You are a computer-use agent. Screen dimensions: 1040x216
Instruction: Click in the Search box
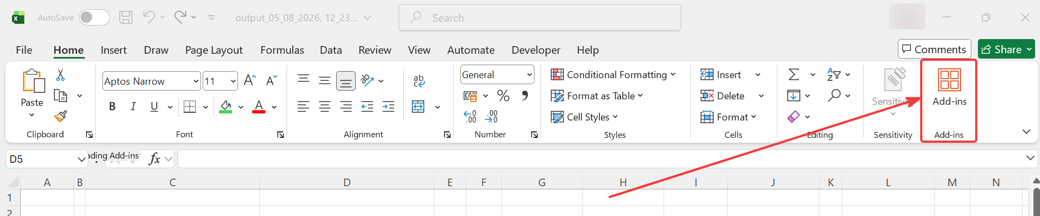click(540, 18)
